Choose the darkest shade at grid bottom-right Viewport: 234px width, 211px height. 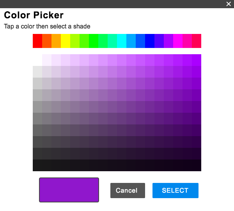point(197,165)
